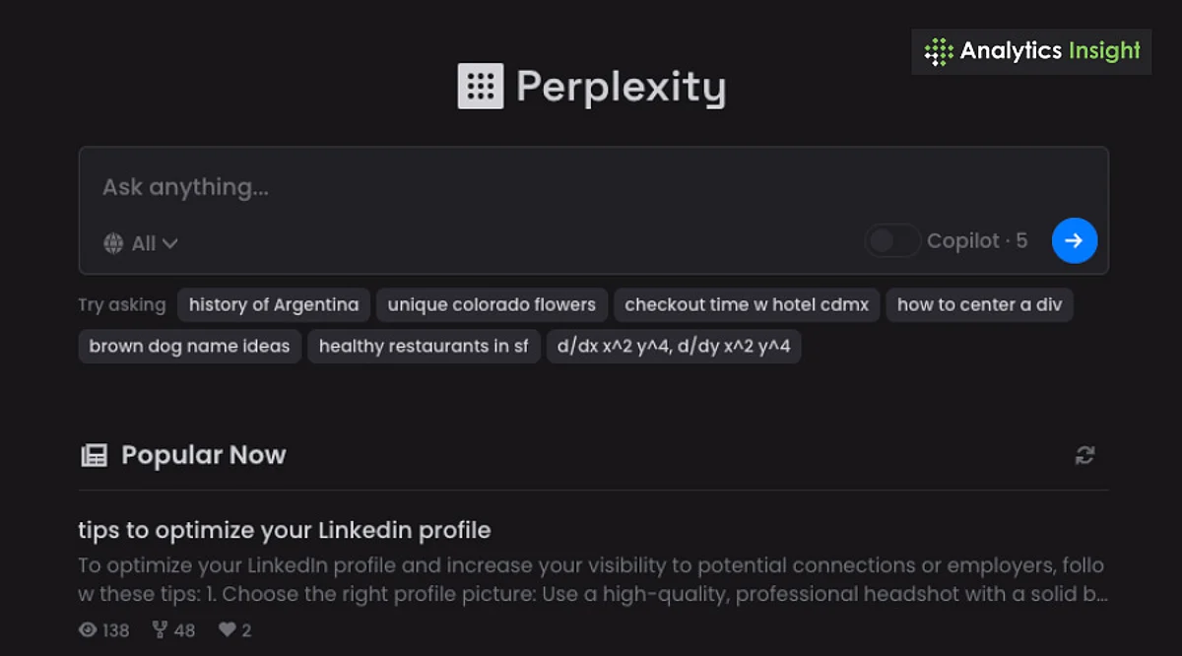Refresh Popular Now with the reload icon
Image resolution: width=1182 pixels, height=656 pixels.
tap(1085, 455)
